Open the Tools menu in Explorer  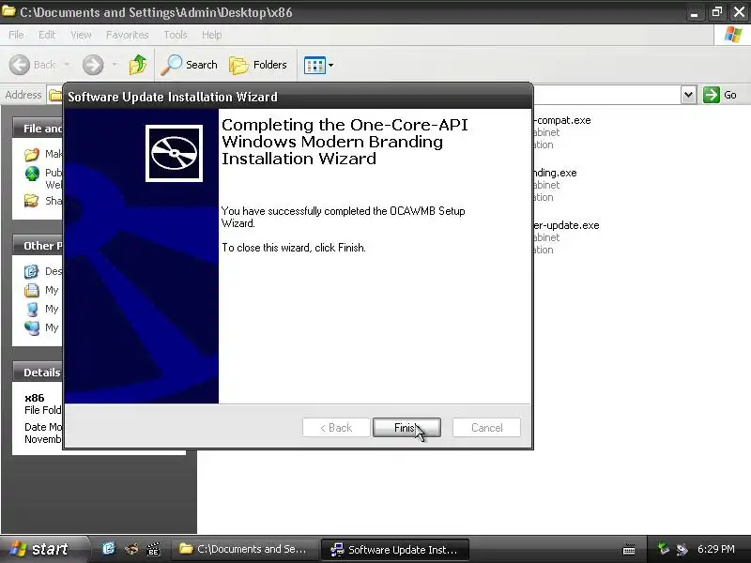[176, 35]
